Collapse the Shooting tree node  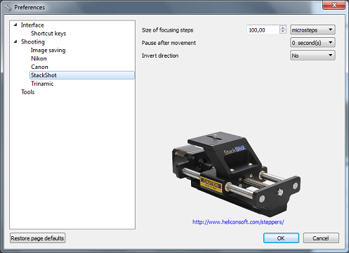click(15, 41)
